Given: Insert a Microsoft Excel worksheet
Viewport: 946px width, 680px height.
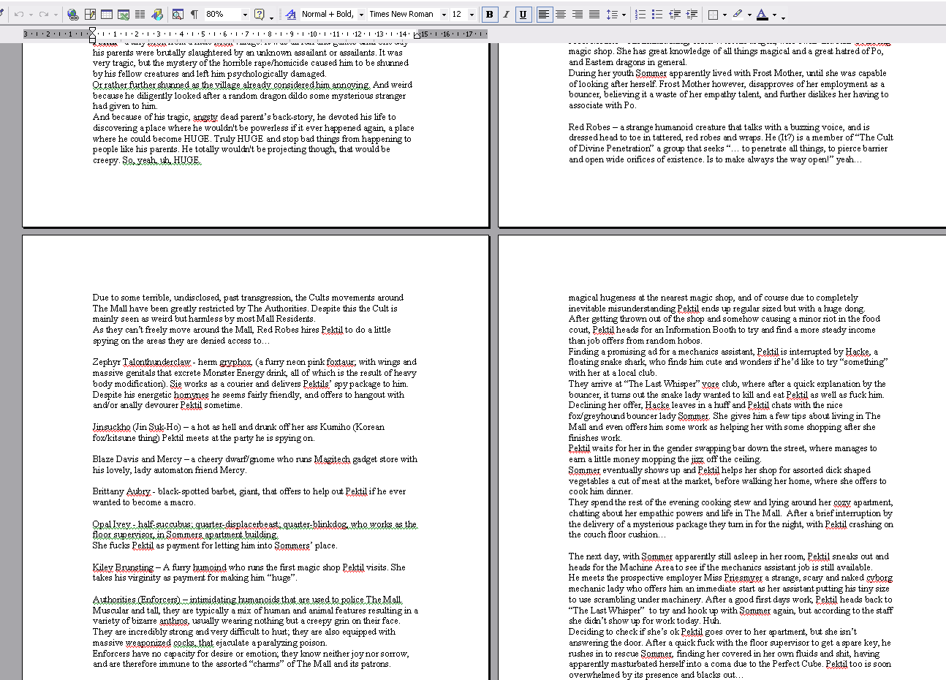Looking at the screenshot, I should click(x=124, y=14).
